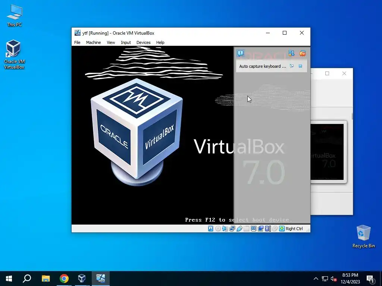Screen dimensions: 382x286
Task: Open File Explorer from the taskbar
Action: (x=46, y=279)
